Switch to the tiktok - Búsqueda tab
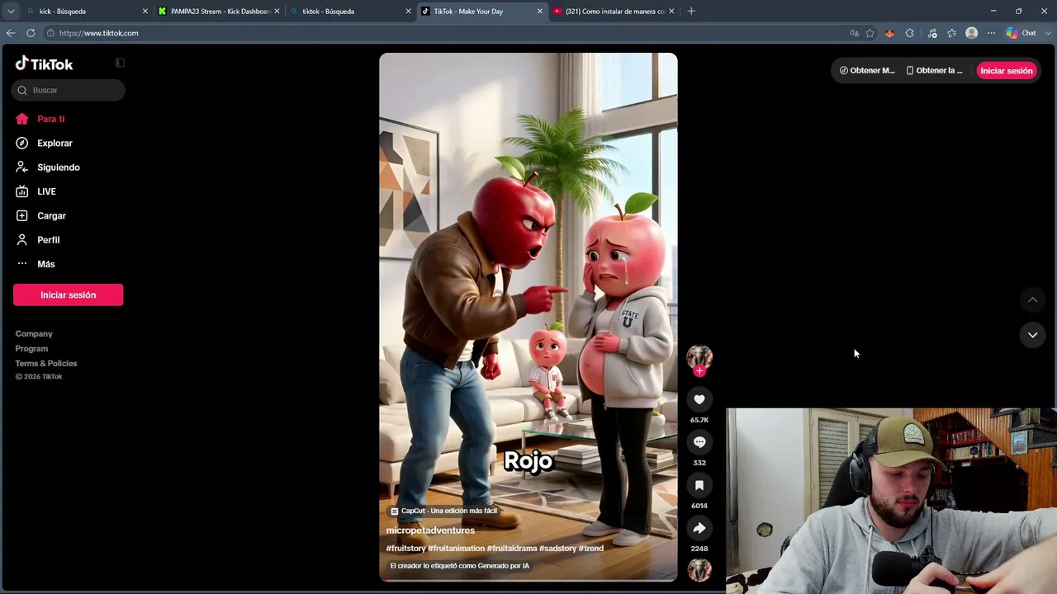Screen dimensions: 1057x594 pyautogui.click(x=350, y=12)
